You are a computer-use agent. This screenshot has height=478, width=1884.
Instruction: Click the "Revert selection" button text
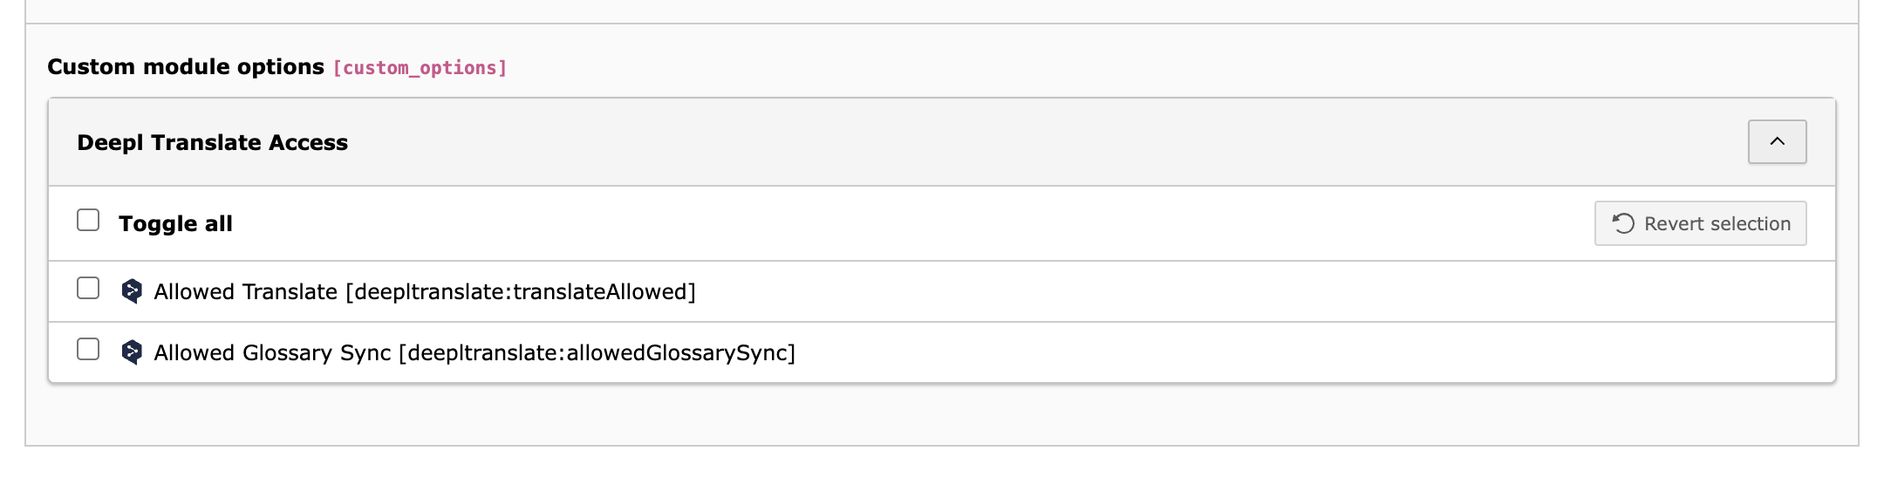click(x=1717, y=224)
